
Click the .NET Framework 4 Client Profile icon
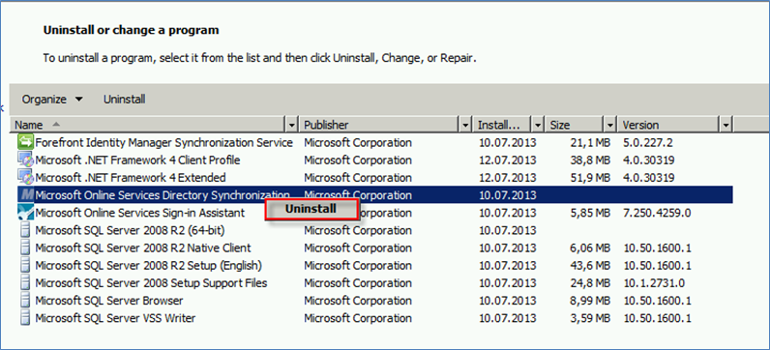(x=25, y=160)
